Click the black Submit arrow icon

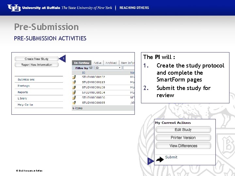pyautogui.click(x=160, y=159)
